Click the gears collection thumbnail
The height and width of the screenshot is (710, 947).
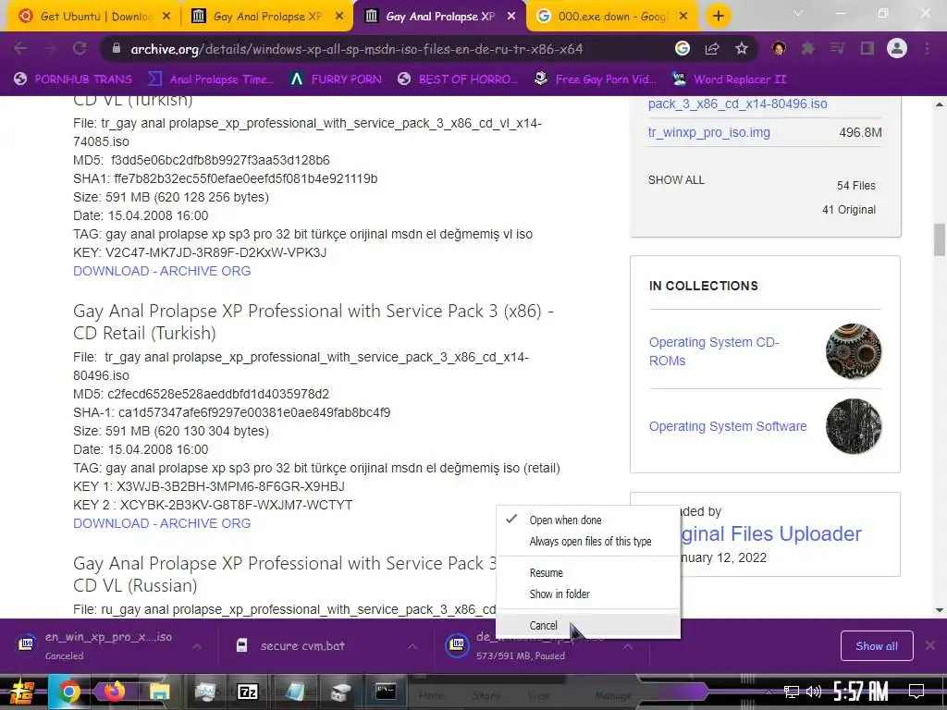click(x=854, y=351)
